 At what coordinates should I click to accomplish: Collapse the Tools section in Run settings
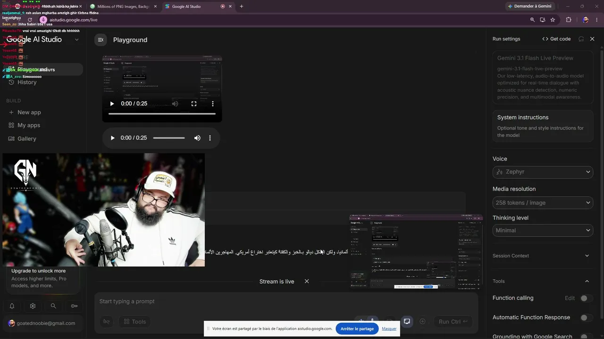[587, 281]
